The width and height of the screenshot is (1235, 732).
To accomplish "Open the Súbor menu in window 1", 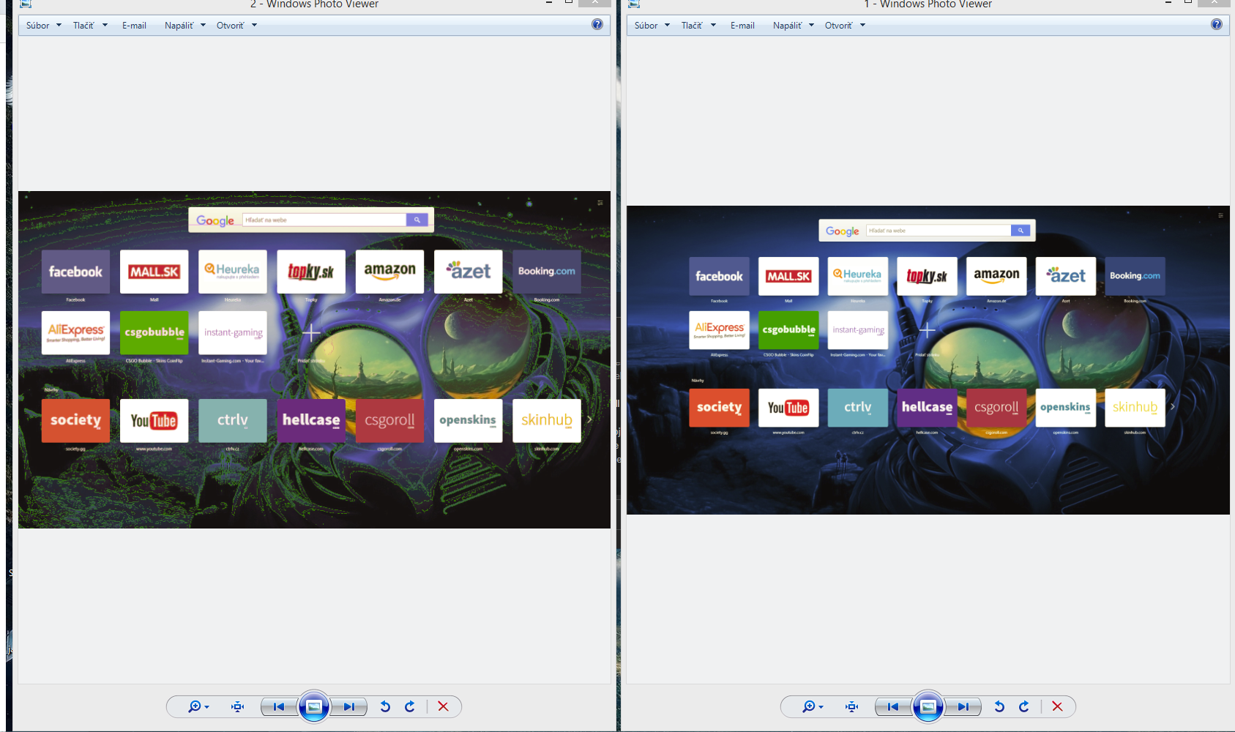I will [x=652, y=26].
